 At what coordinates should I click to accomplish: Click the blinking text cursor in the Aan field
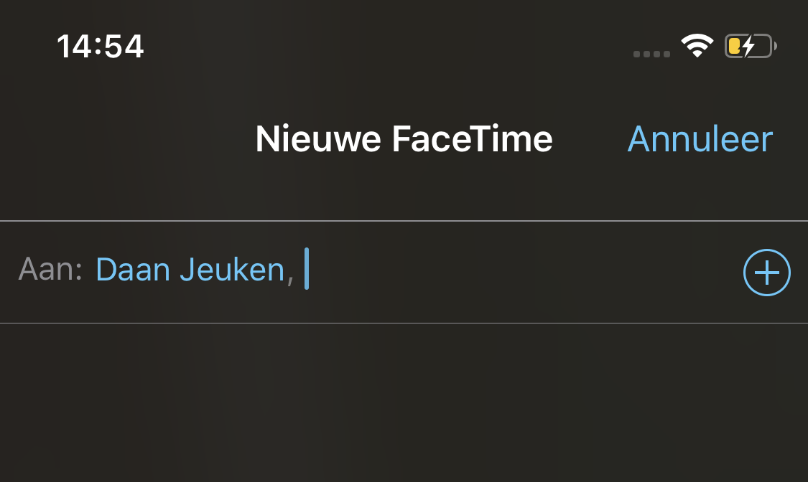(x=307, y=268)
